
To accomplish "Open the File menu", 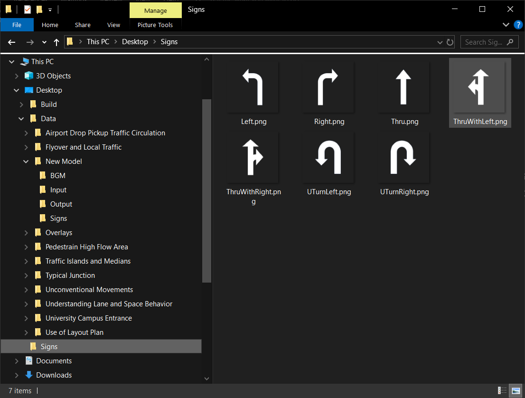I will [17, 25].
